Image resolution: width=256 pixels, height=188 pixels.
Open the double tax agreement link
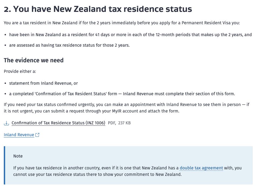click(201, 168)
